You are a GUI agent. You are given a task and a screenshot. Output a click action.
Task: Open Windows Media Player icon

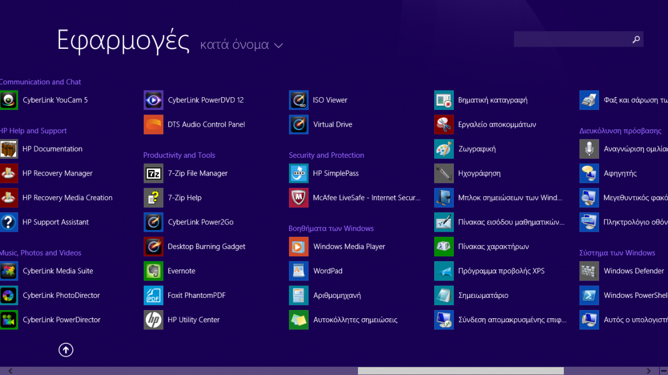pos(298,247)
